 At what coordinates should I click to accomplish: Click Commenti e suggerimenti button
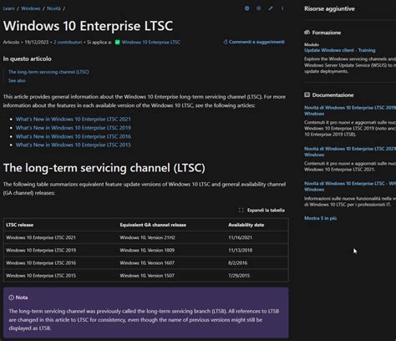point(254,42)
